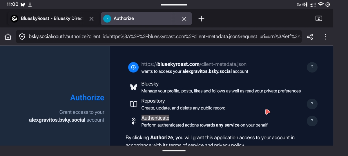Tap the share icon in toolbar
This screenshot has width=348, height=156.
click(x=310, y=37)
